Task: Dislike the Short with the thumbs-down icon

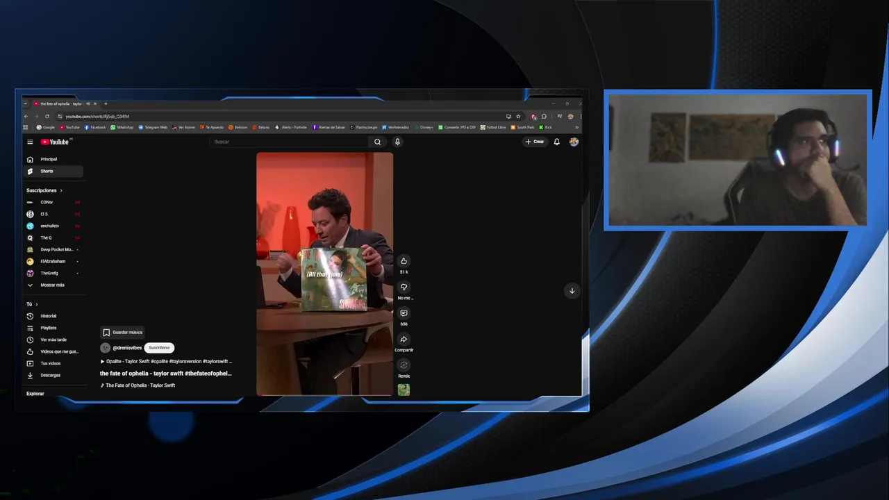Action: click(x=404, y=287)
